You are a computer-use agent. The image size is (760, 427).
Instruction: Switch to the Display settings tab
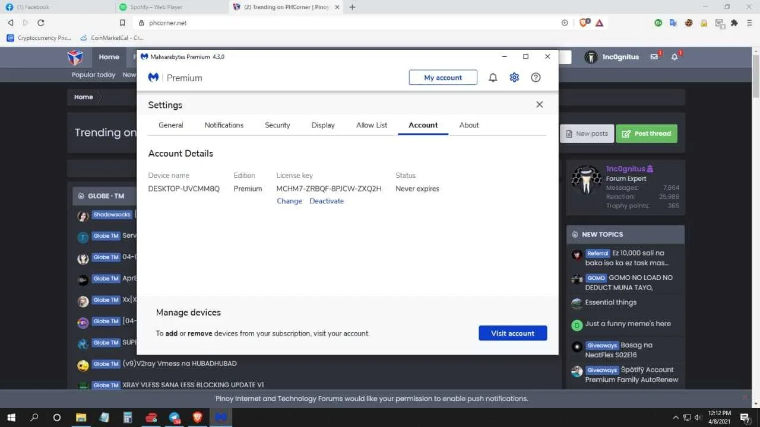coord(323,125)
